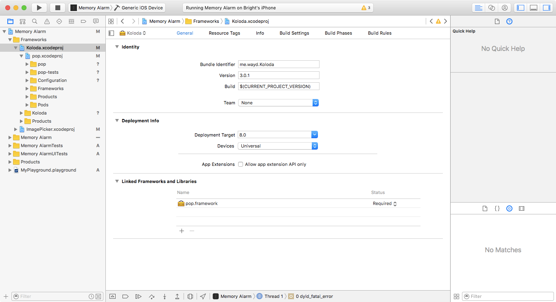Collapse the Identity section
Image resolution: width=556 pixels, height=302 pixels.
tap(117, 47)
